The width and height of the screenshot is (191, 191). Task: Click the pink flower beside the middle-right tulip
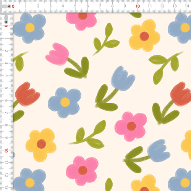point(131,126)
